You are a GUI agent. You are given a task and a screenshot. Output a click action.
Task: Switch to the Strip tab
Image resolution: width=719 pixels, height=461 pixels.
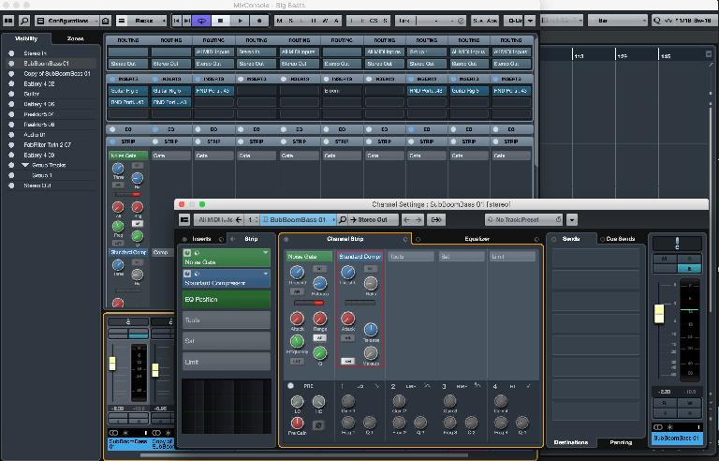click(251, 239)
